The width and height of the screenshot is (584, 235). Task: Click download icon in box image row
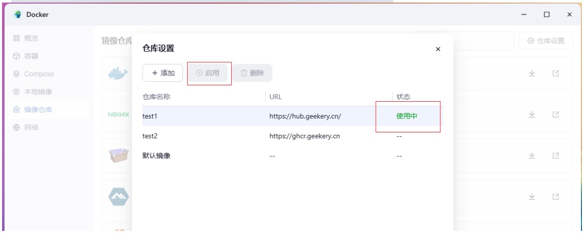pyautogui.click(x=532, y=155)
